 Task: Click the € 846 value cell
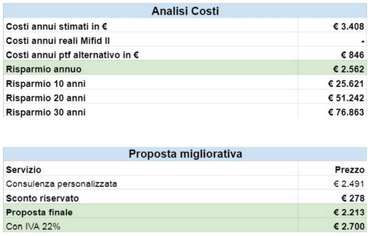click(x=354, y=55)
